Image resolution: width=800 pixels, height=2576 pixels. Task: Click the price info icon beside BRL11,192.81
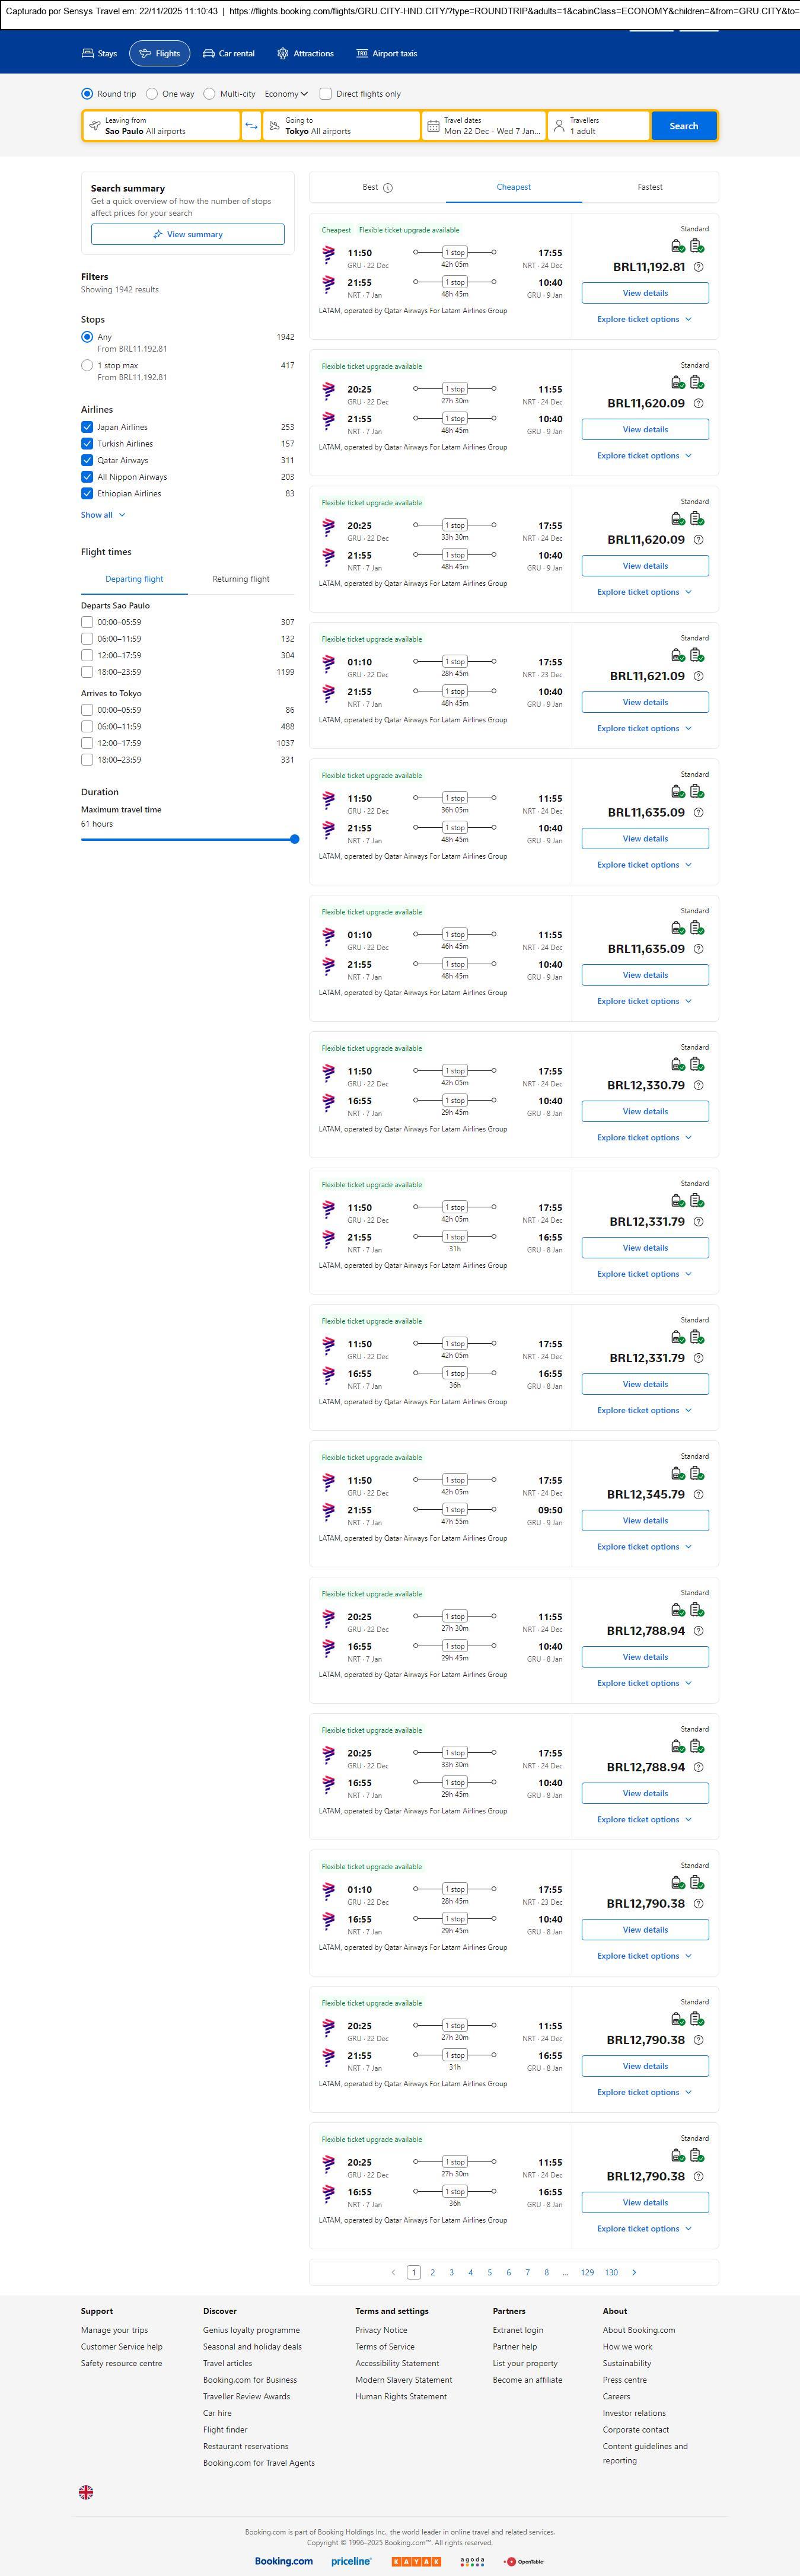point(698,267)
